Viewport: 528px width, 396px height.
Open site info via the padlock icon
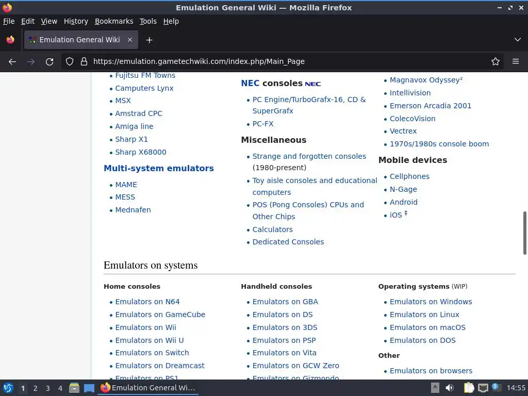(x=84, y=62)
